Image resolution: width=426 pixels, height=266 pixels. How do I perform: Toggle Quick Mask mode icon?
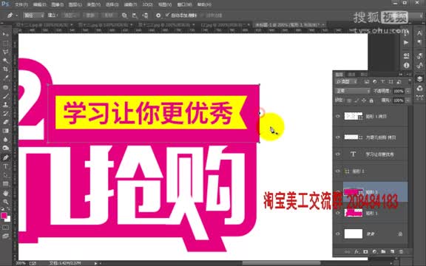point(5,228)
